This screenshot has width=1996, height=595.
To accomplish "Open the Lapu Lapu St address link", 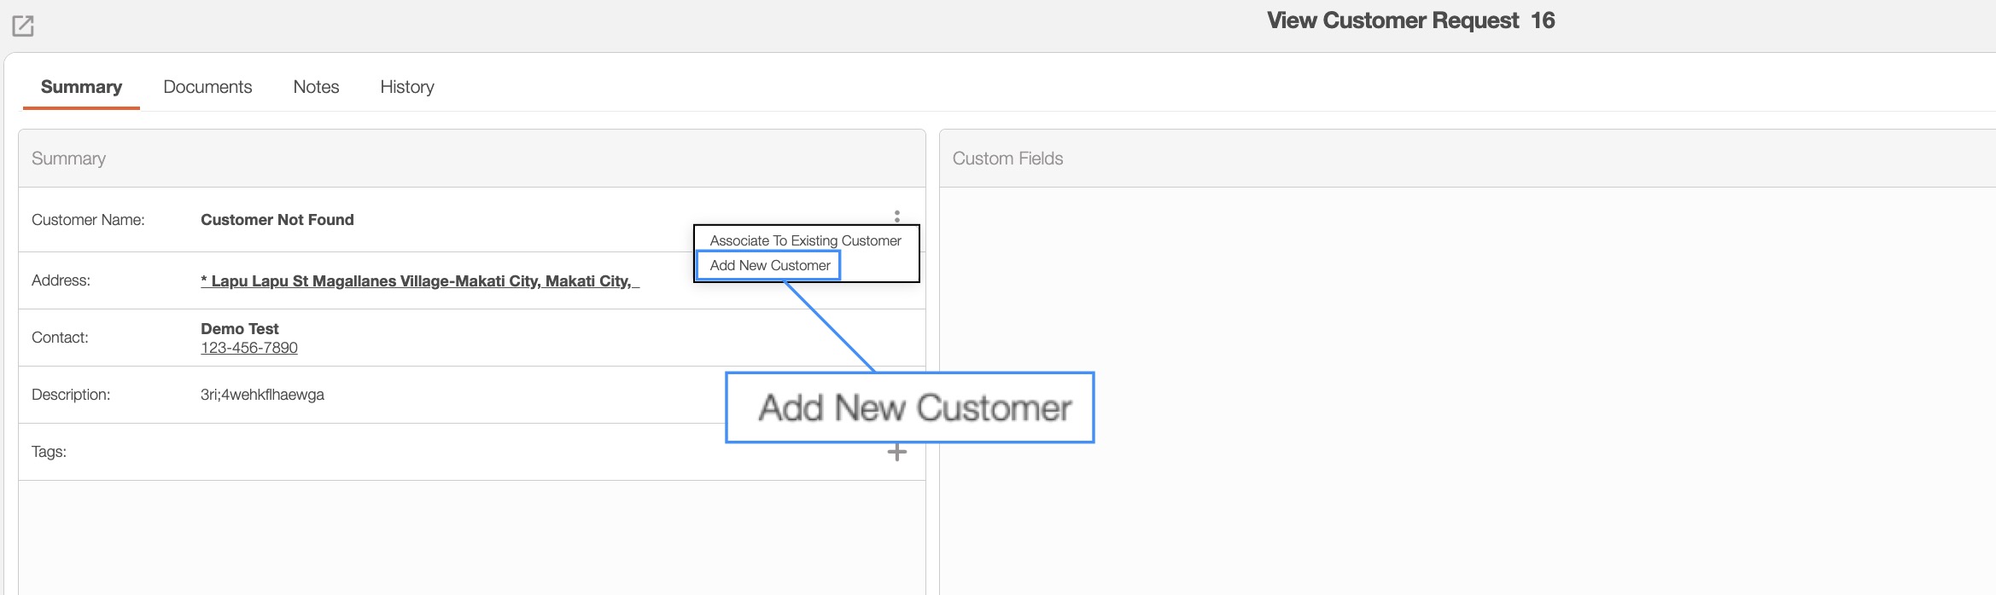I will 419,281.
